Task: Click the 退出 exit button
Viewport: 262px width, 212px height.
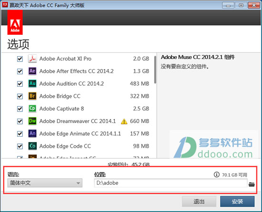Action: 199,202
